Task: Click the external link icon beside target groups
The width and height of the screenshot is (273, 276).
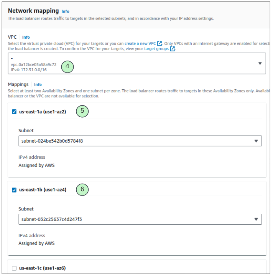Action: pyautogui.click(x=173, y=49)
